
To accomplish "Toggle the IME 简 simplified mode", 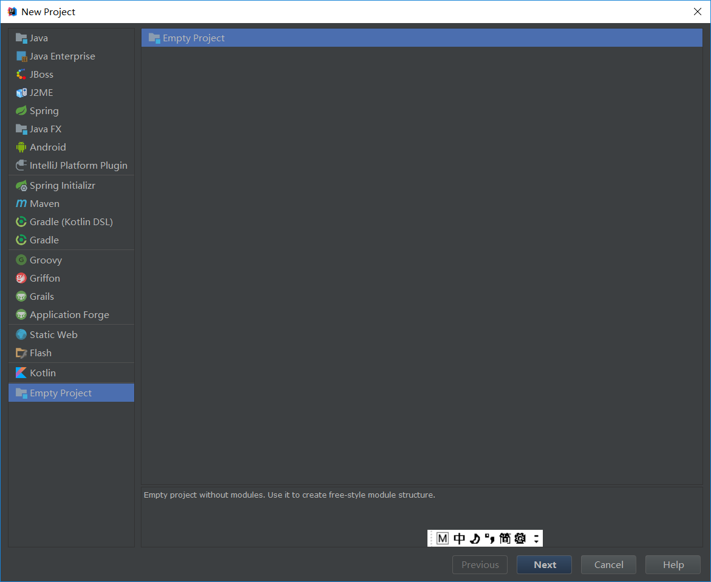I will (505, 538).
